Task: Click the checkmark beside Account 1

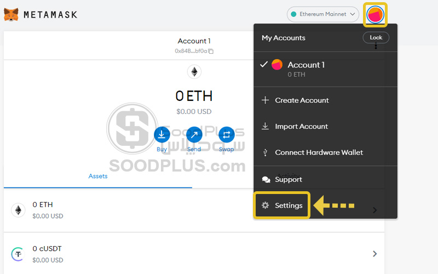Action: 264,65
